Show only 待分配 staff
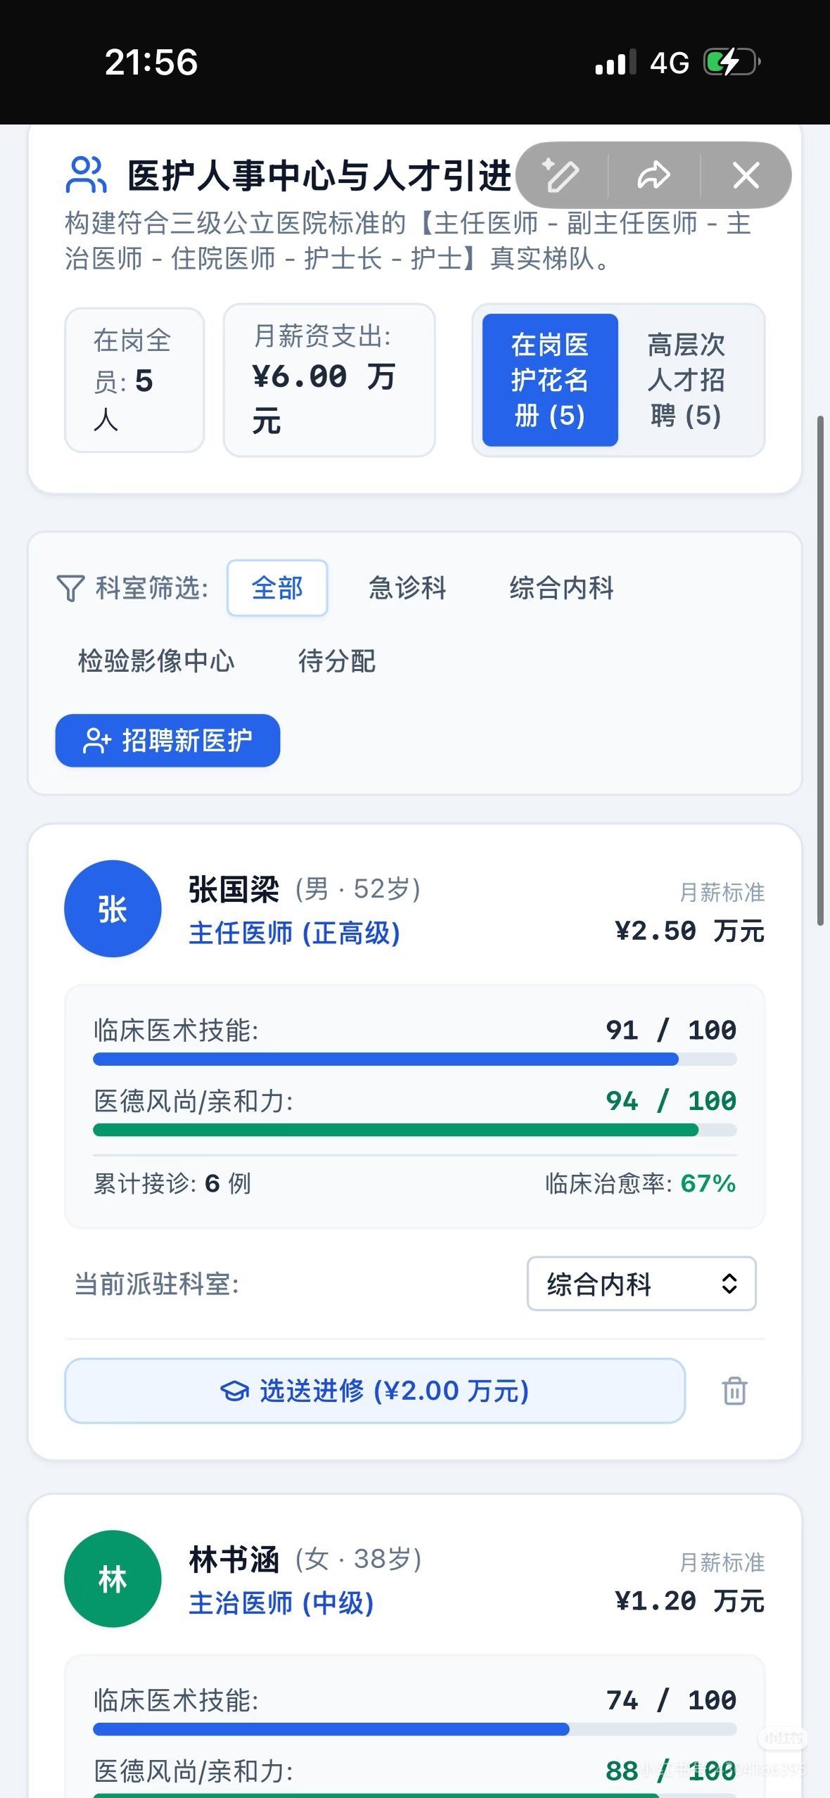This screenshot has height=1798, width=830. point(337,661)
